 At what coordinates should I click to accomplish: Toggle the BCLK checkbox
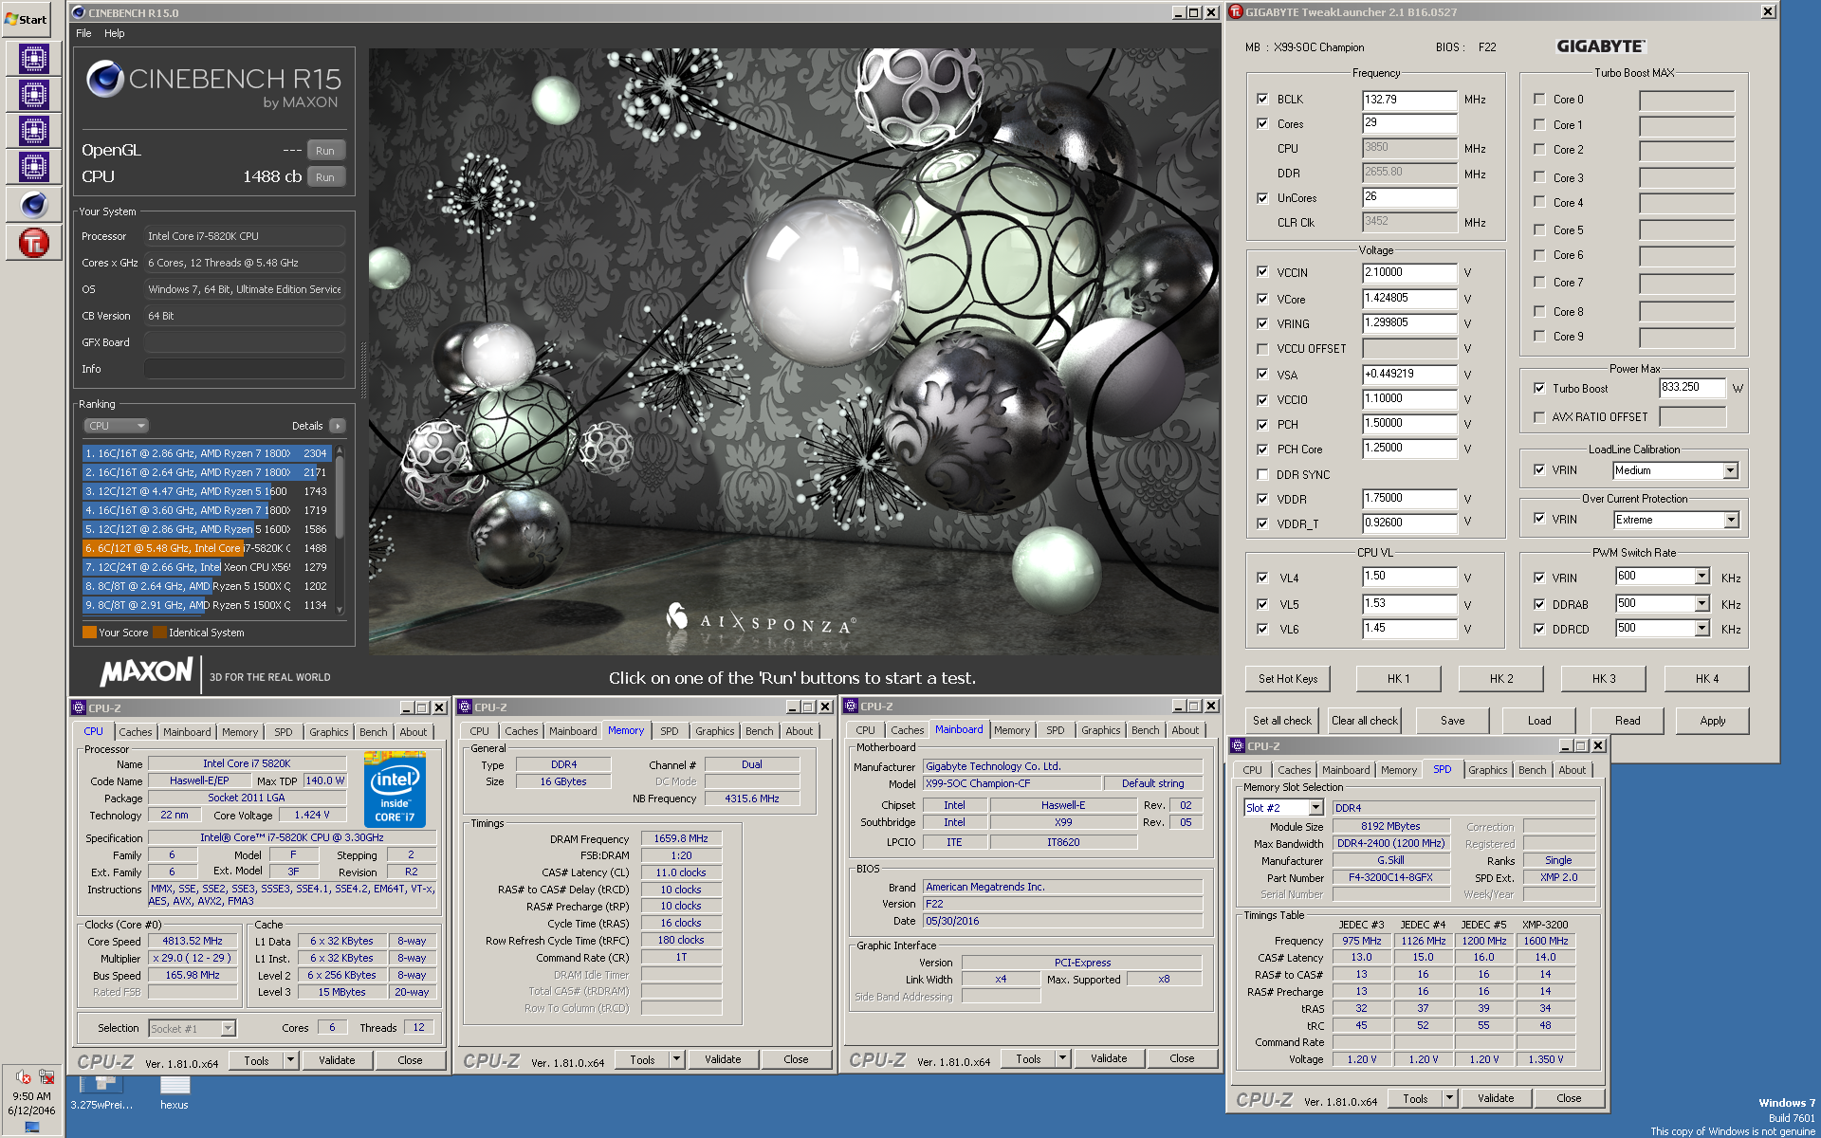[x=1262, y=99]
